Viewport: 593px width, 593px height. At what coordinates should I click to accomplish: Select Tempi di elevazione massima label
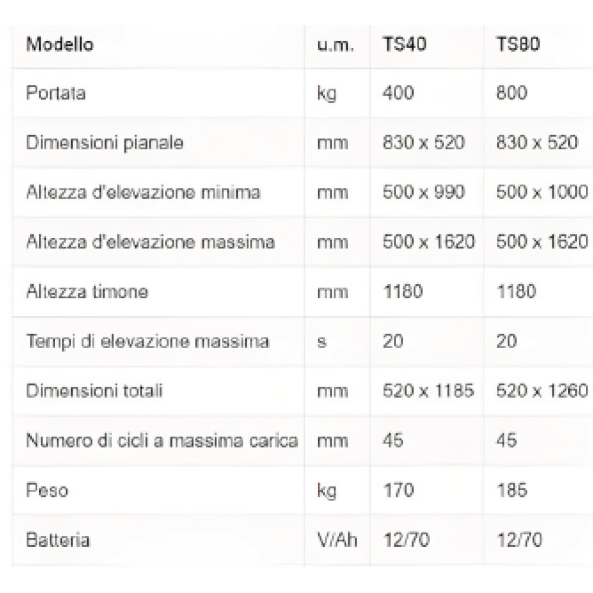click(x=148, y=342)
